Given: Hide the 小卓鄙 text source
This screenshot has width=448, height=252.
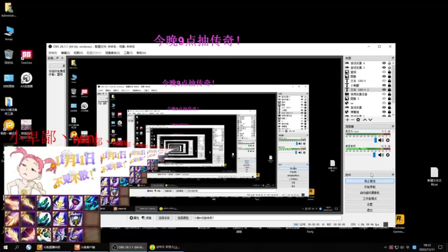Looking at the screenshot, I should point(384,85).
